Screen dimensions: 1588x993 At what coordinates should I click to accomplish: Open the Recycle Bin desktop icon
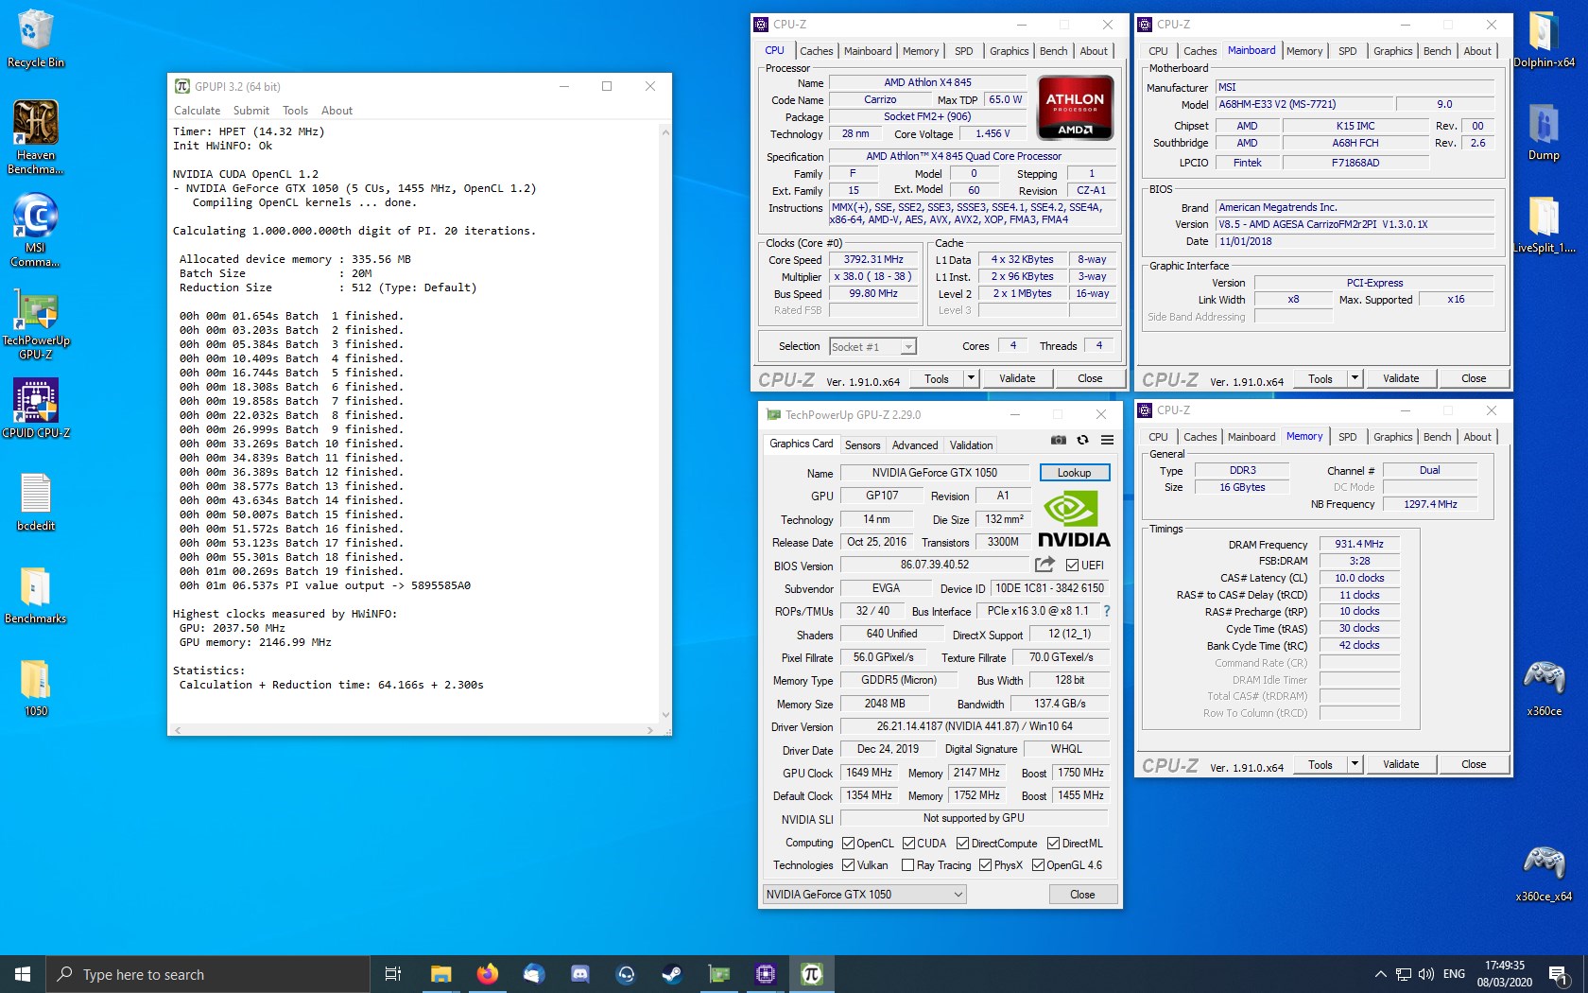(x=35, y=38)
